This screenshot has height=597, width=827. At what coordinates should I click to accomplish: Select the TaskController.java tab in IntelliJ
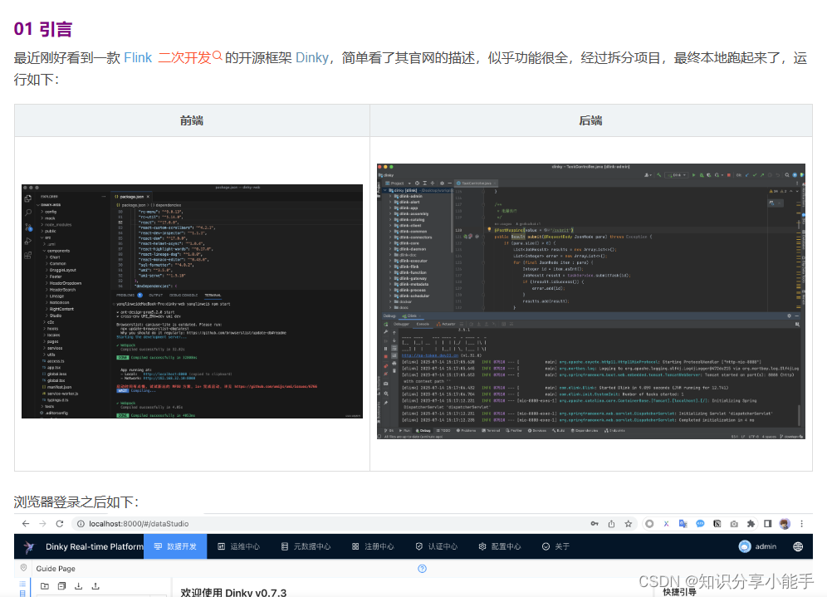point(477,183)
